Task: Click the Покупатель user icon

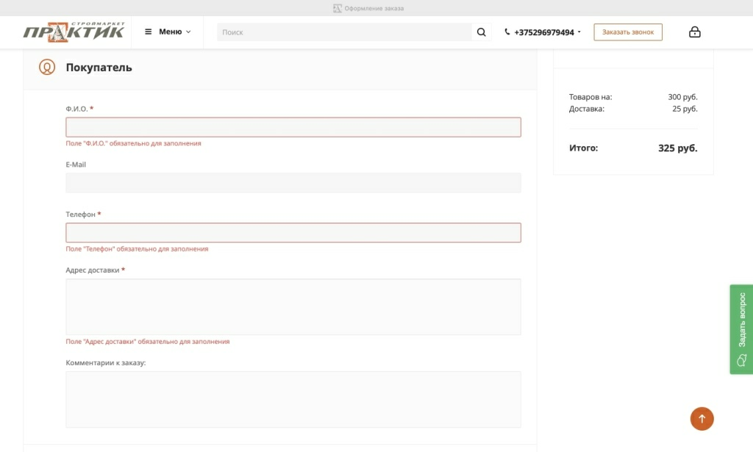Action: (47, 68)
